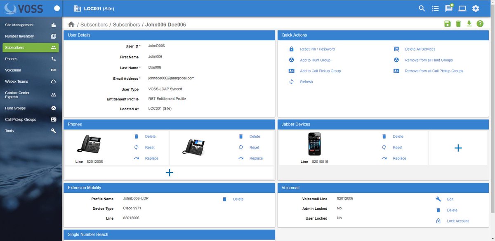The width and height of the screenshot is (495, 241).
Task: Click the export download icon
Action: [469, 24]
